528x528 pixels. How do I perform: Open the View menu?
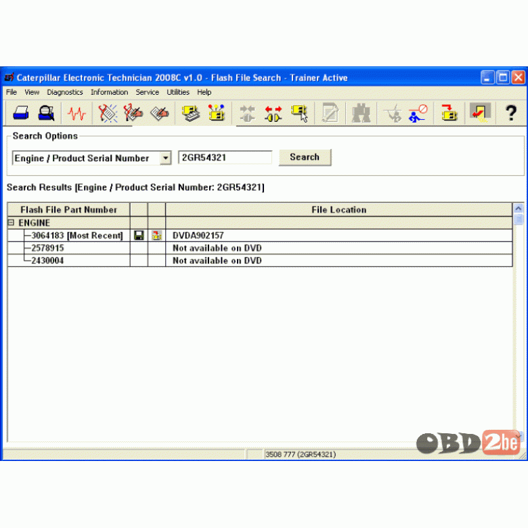(x=32, y=92)
